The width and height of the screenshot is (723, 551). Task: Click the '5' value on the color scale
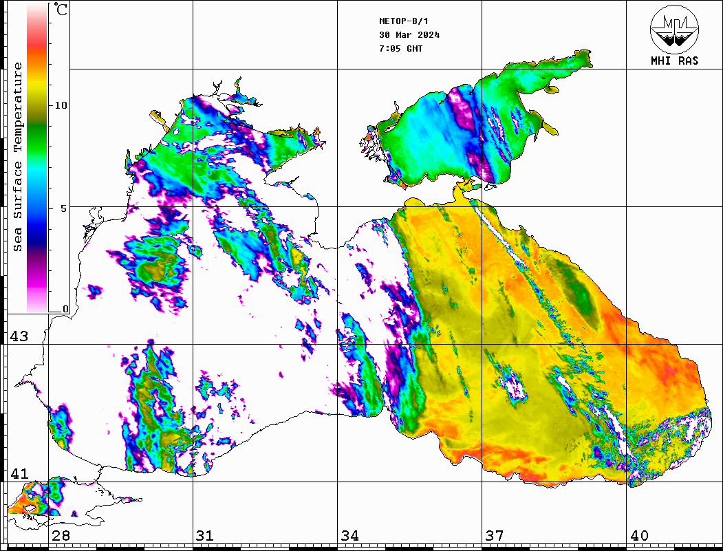[64, 208]
